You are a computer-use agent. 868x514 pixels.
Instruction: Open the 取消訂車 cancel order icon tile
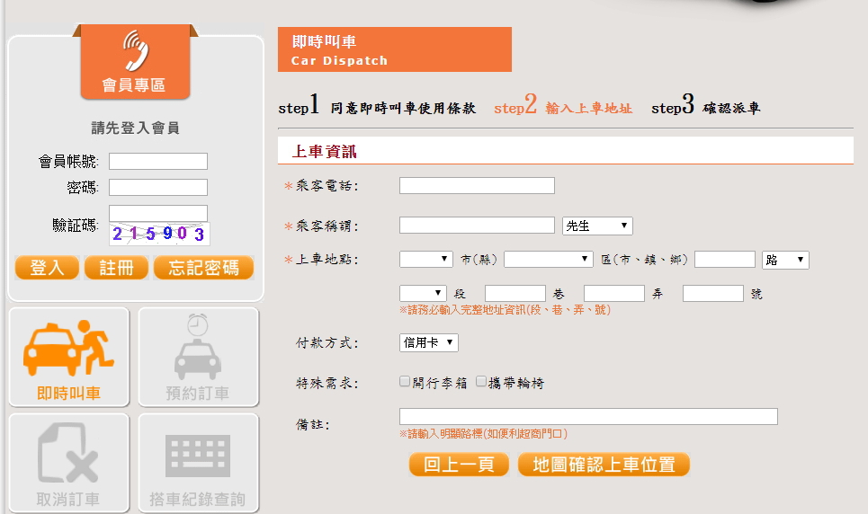[69, 463]
